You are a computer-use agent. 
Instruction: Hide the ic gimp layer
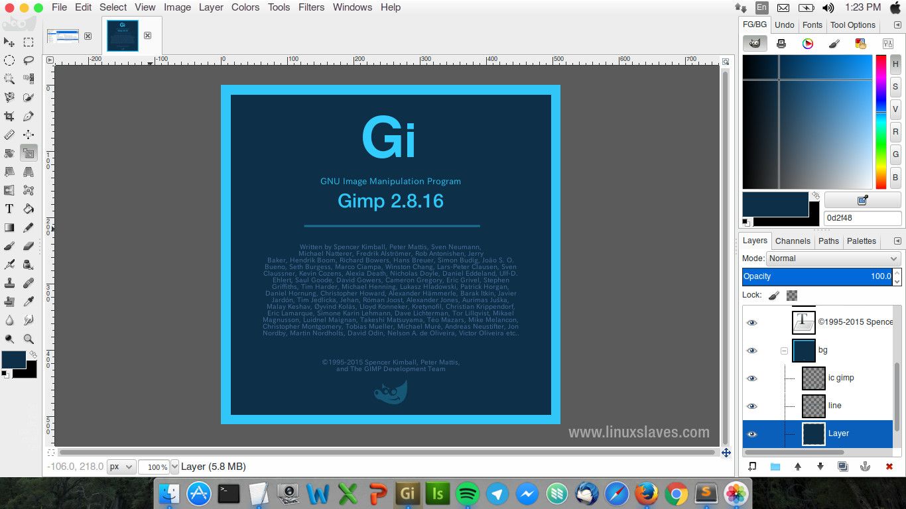pyautogui.click(x=751, y=378)
